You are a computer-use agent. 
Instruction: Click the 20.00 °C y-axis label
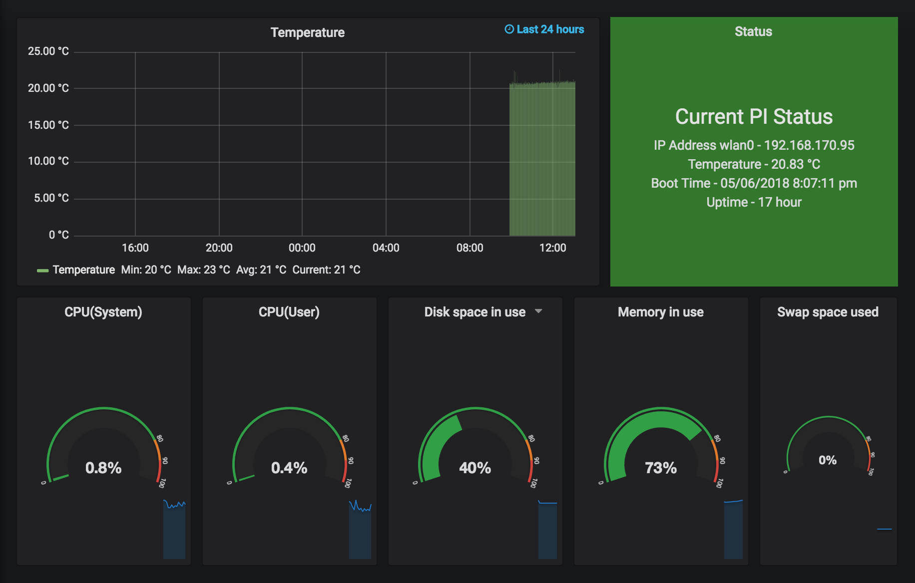click(48, 88)
